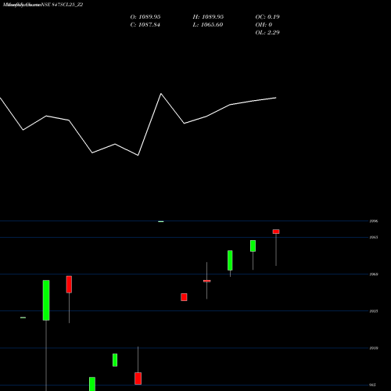This screenshot has height=391, width=391.
Task: Click the OL: 2.29 readout
Action: click(x=267, y=33)
